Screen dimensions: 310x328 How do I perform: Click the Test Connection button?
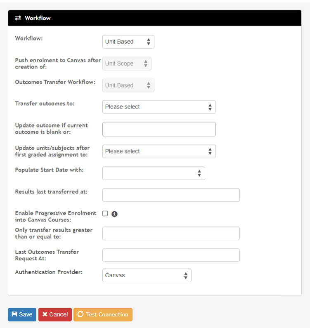coord(103,314)
